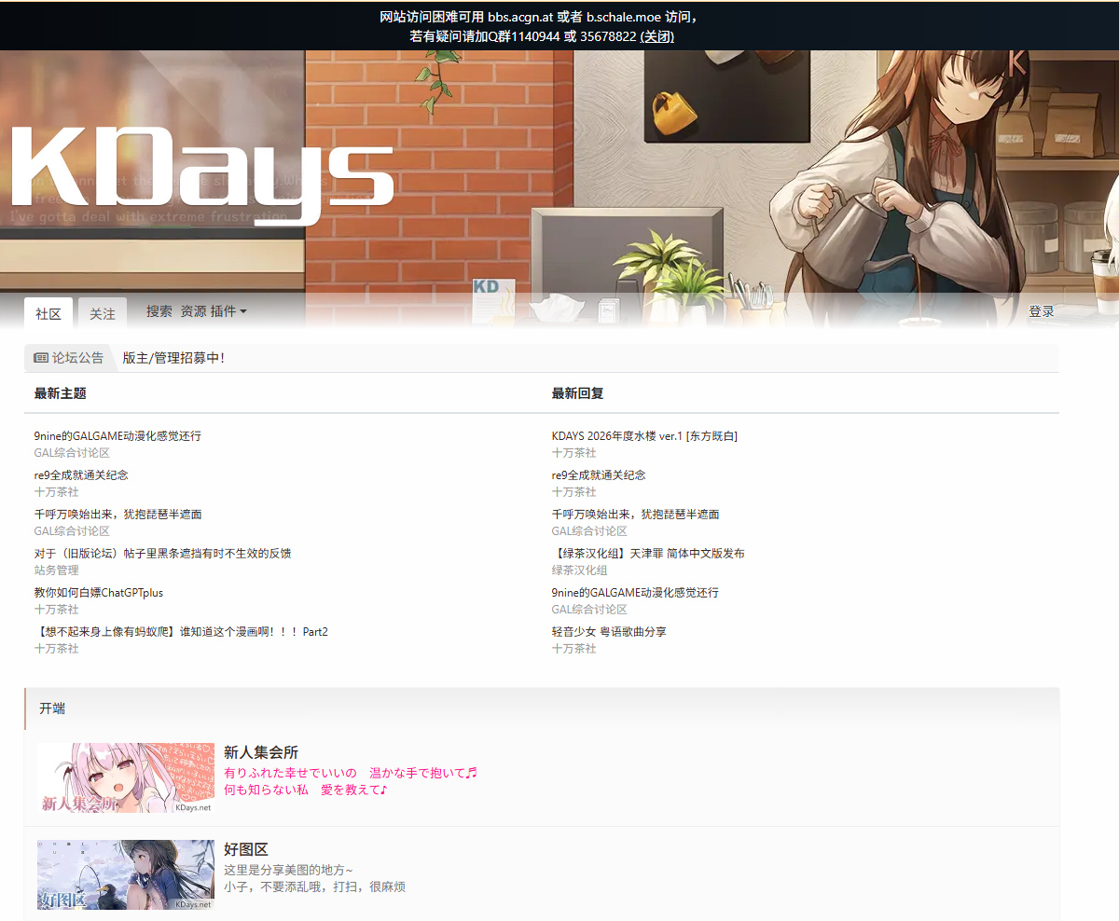Open the 新人集会所 forum banner image
Viewport: 1119px width, 921px height.
pos(125,777)
